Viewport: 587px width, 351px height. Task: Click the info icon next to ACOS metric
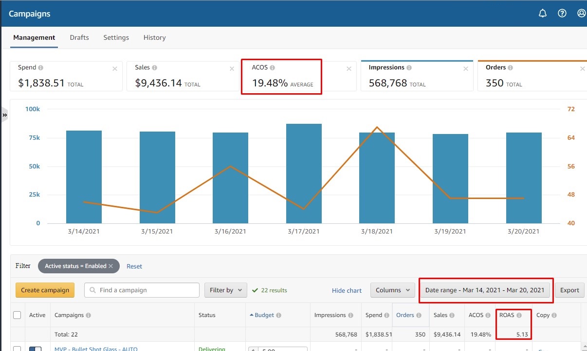[273, 68]
